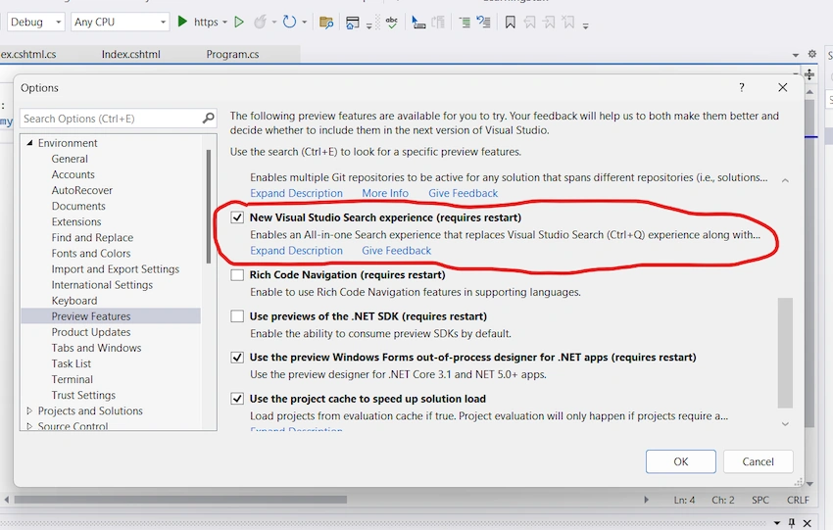Select Fonts and Colors in options tree
The width and height of the screenshot is (833, 530).
click(x=91, y=253)
